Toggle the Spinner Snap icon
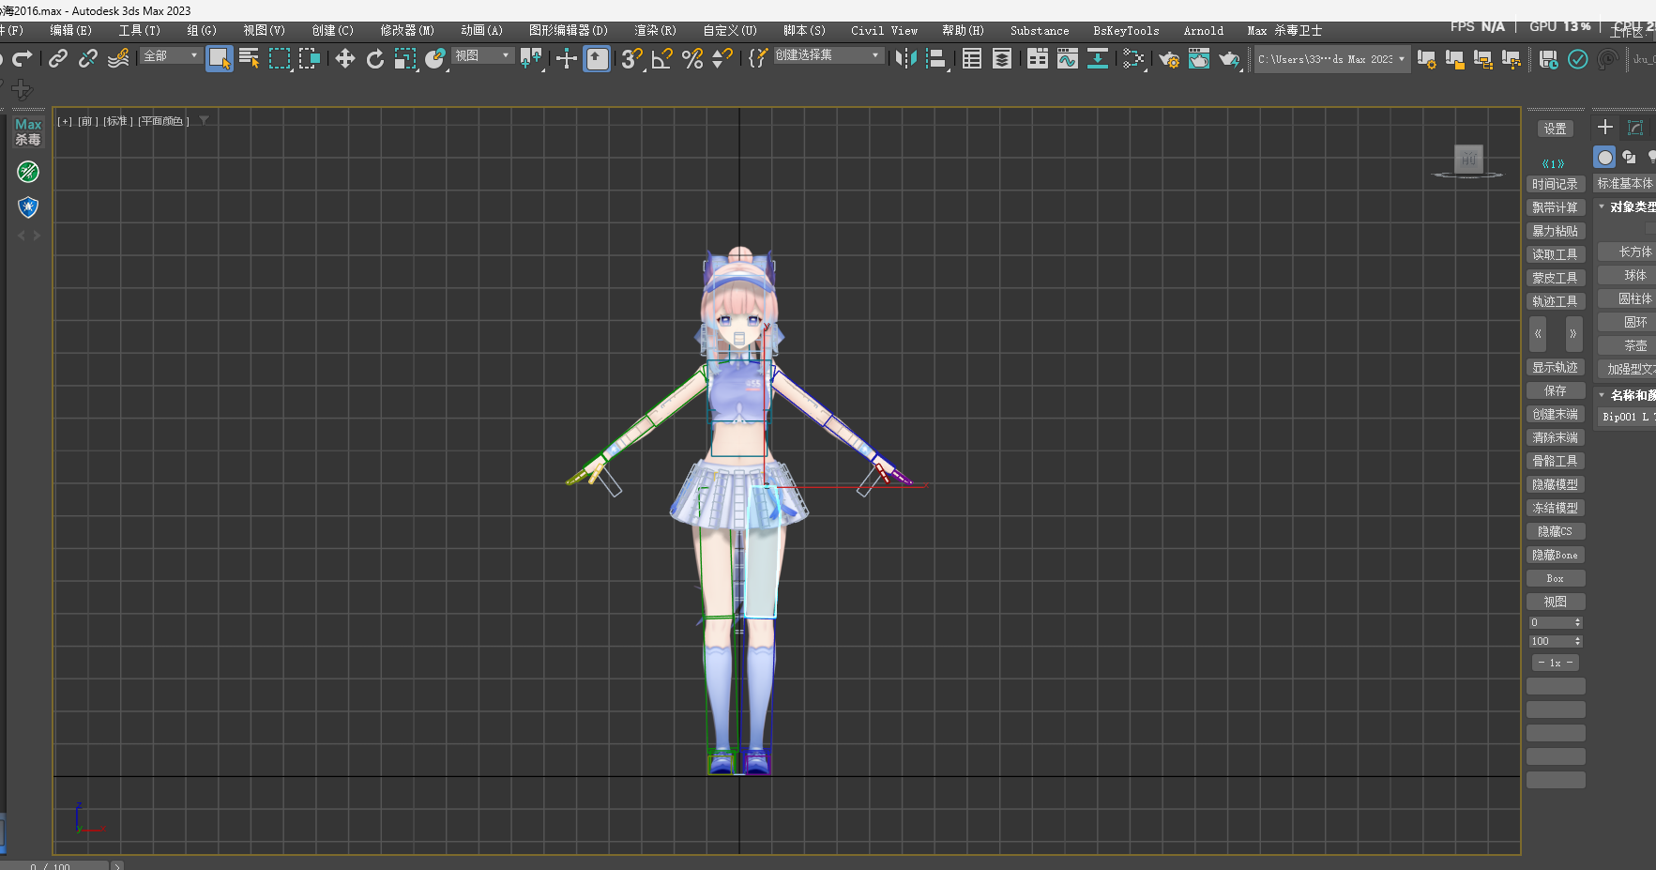The width and height of the screenshot is (1656, 870). click(722, 59)
